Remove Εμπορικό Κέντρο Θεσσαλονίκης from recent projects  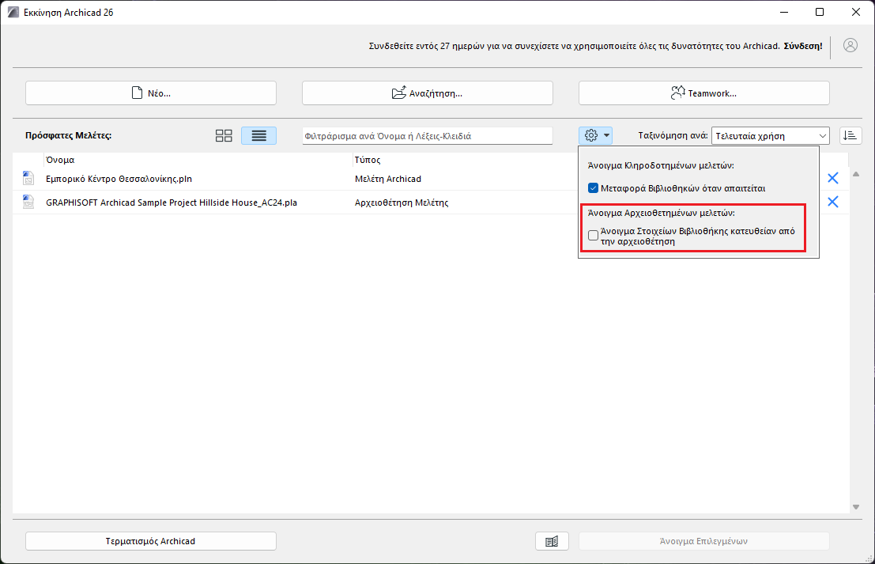tap(832, 178)
